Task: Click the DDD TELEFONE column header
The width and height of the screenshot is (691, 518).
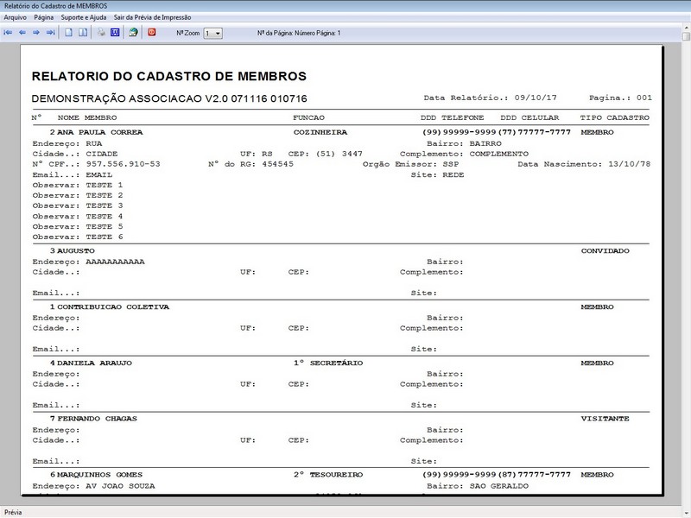Action: [x=452, y=117]
